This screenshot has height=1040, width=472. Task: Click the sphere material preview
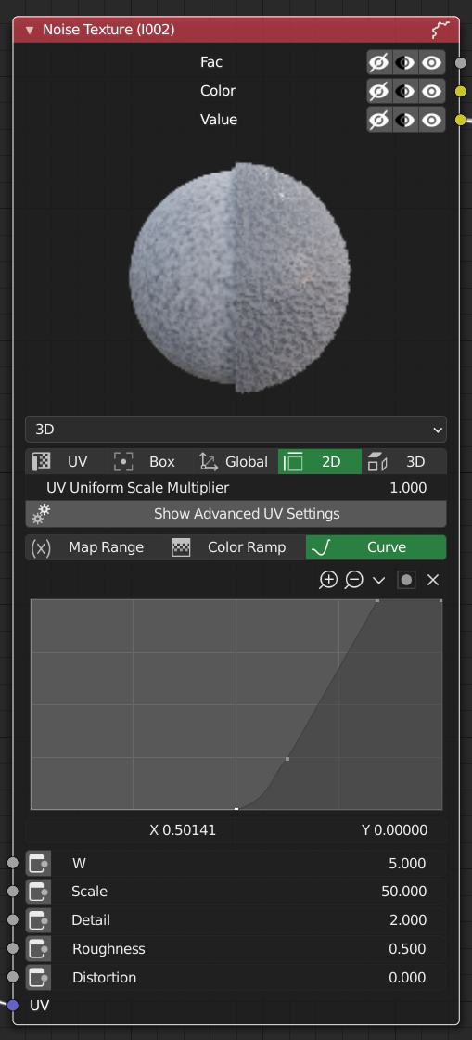point(239,278)
